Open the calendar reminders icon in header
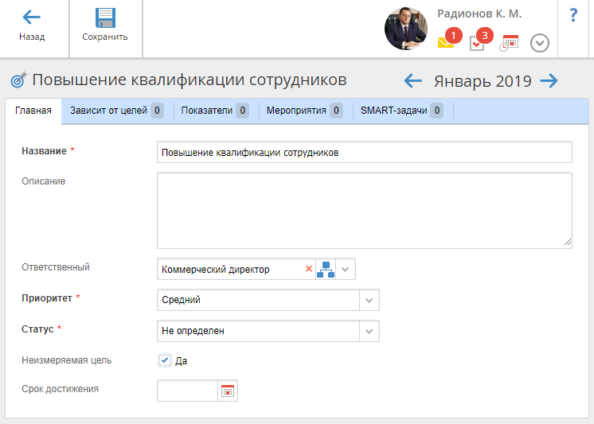594x424 pixels. click(x=509, y=43)
